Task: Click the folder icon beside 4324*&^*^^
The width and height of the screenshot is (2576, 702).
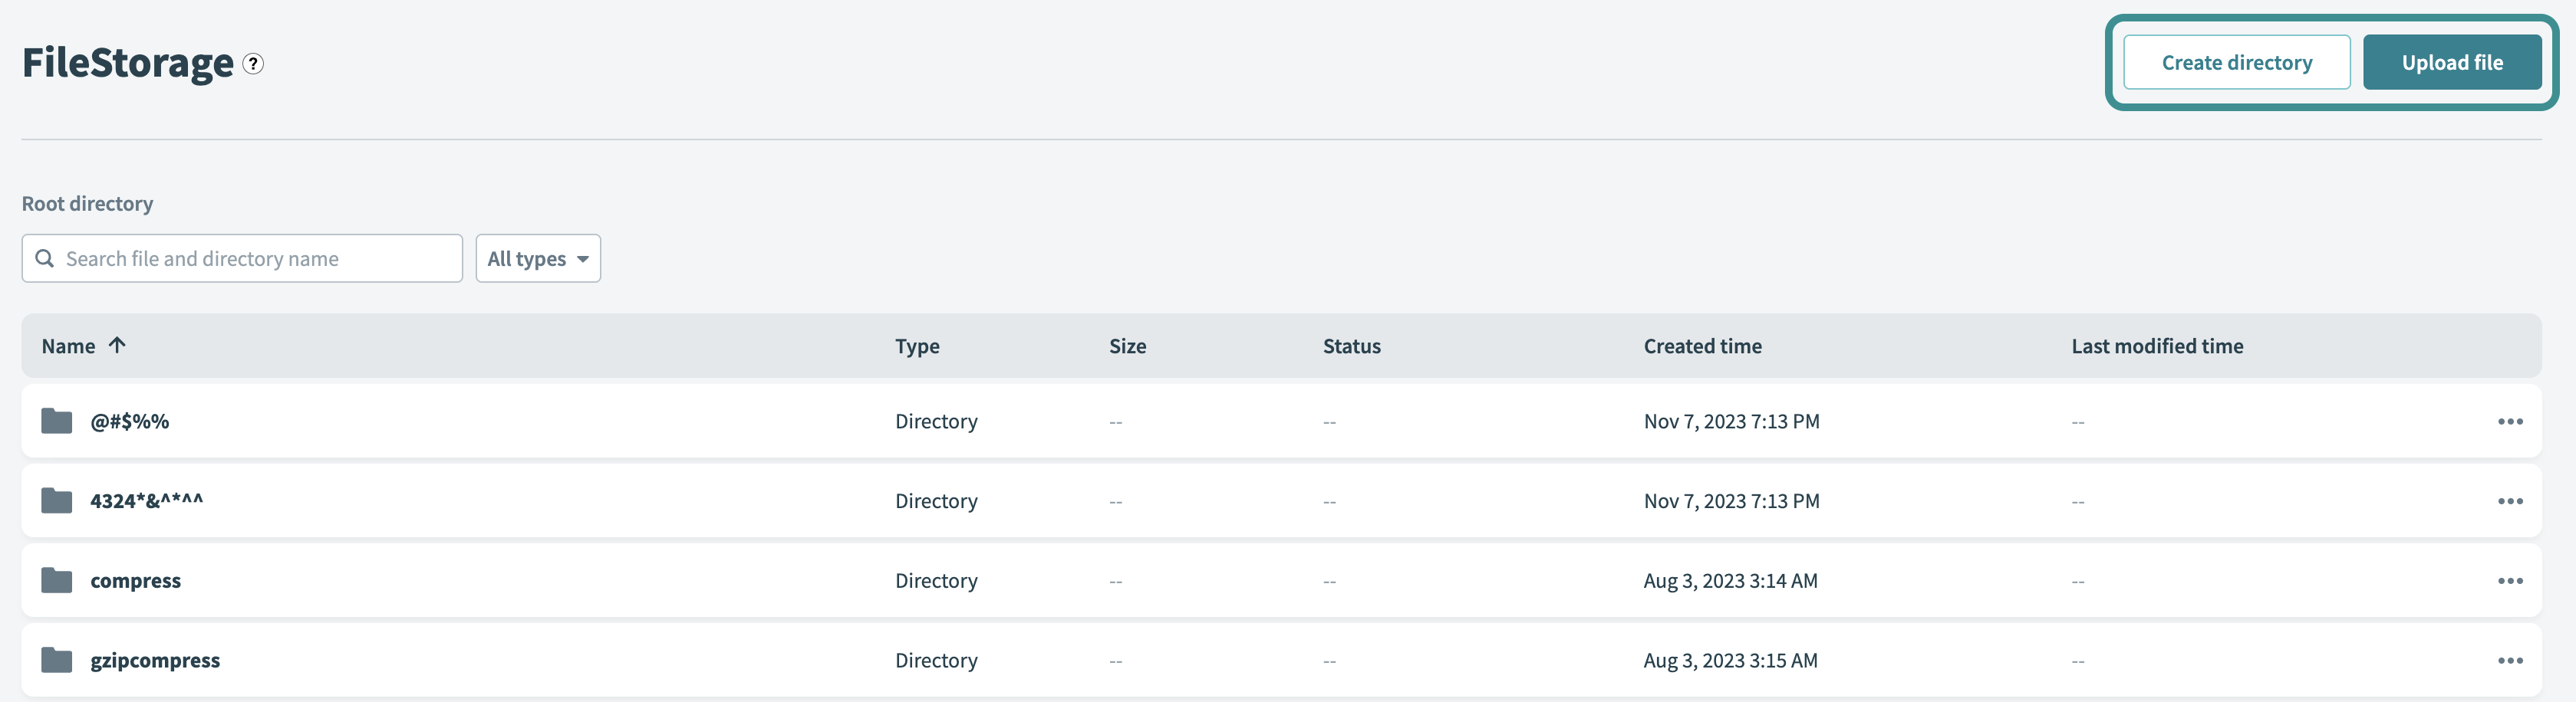Action: click(56, 500)
